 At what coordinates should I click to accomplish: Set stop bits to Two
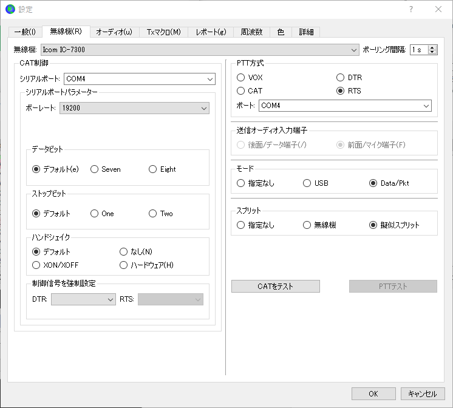(x=161, y=214)
